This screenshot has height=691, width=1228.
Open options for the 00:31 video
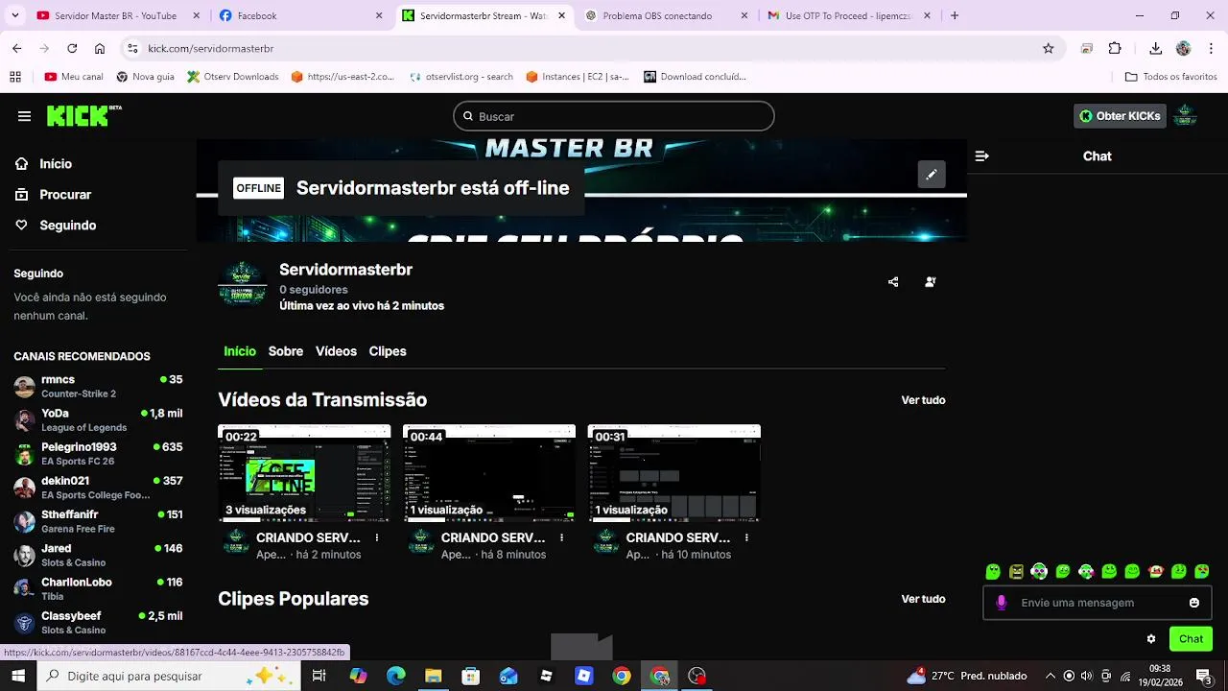[746, 538]
